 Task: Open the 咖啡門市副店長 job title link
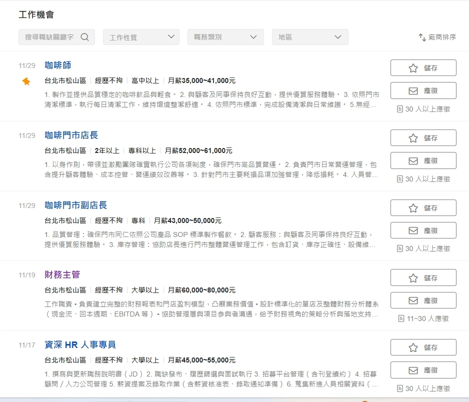point(76,205)
